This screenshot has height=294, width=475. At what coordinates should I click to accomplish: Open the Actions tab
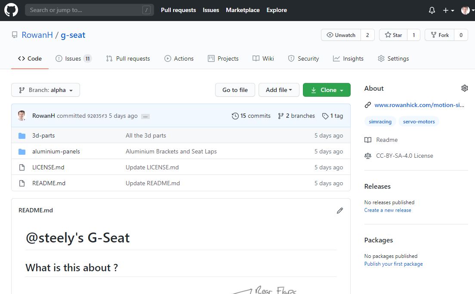pos(179,59)
